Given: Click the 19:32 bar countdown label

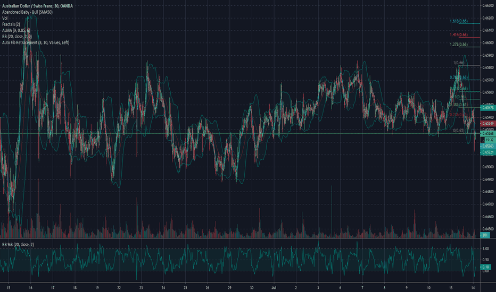Looking at the screenshot, I should coord(490,140).
